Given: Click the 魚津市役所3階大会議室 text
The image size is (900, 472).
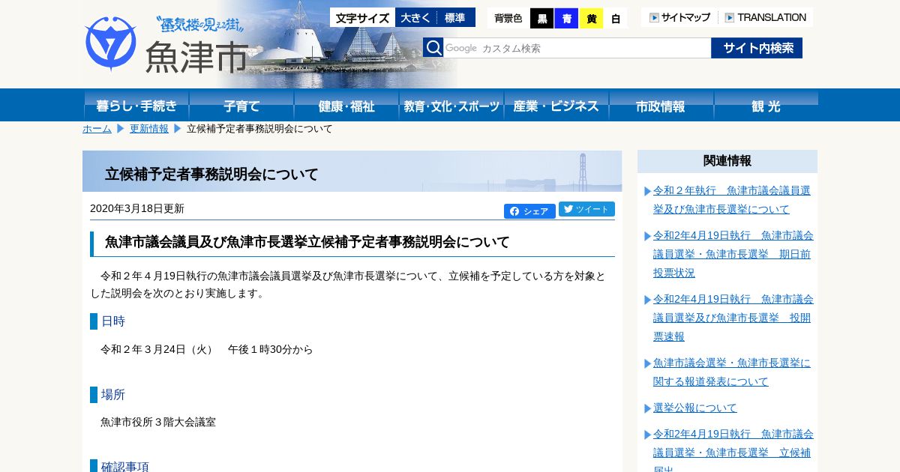Looking at the screenshot, I should [x=158, y=423].
